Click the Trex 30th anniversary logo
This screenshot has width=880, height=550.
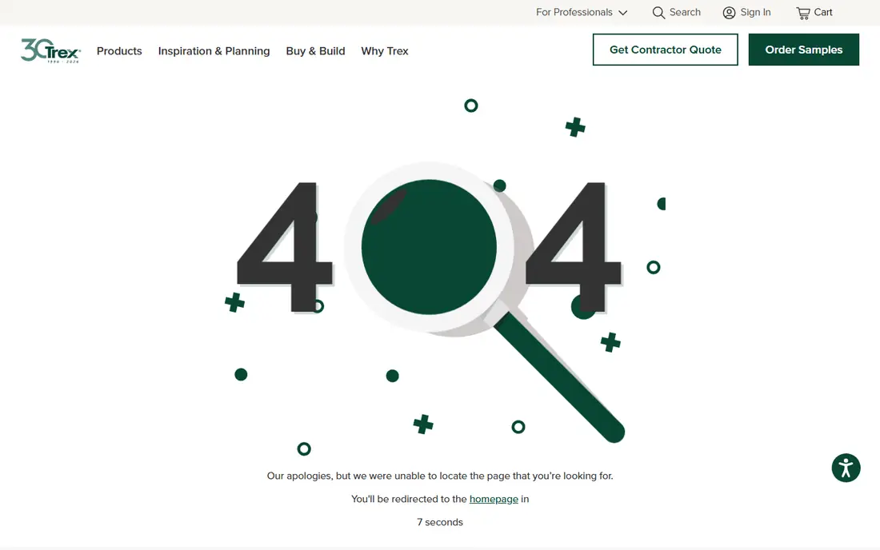pos(50,50)
